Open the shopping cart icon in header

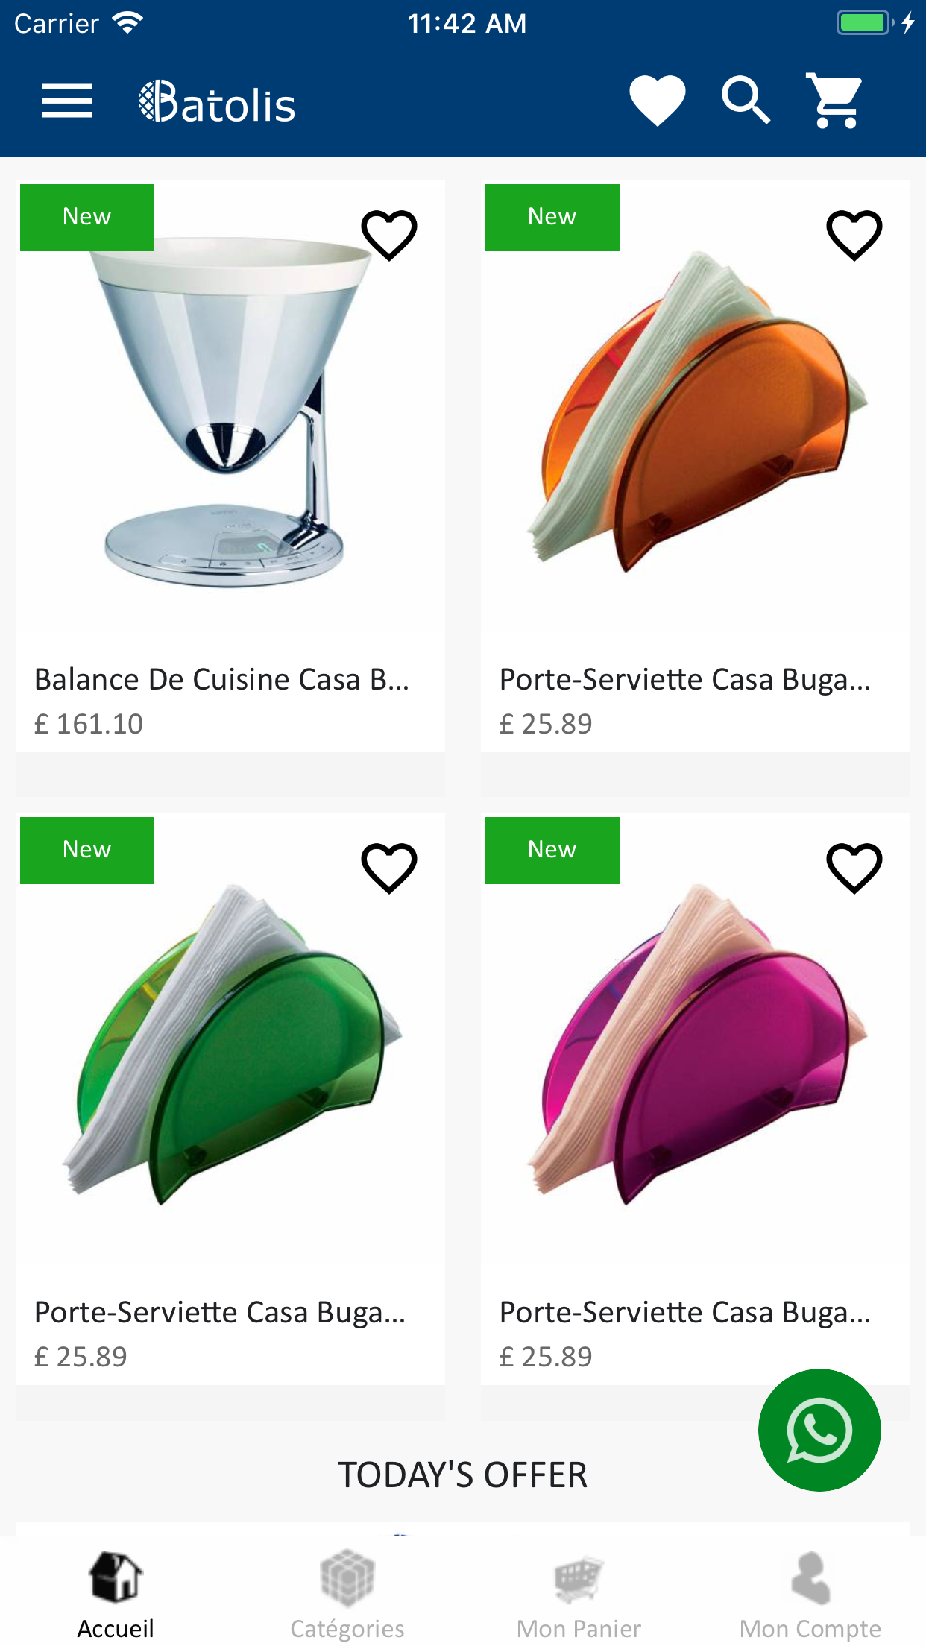click(834, 101)
